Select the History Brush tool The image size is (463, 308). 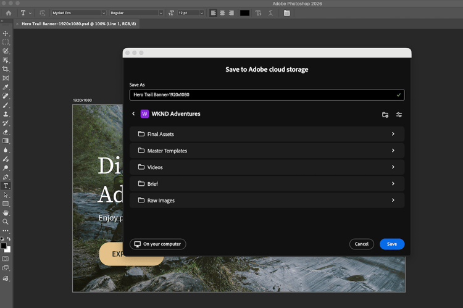tap(6, 123)
